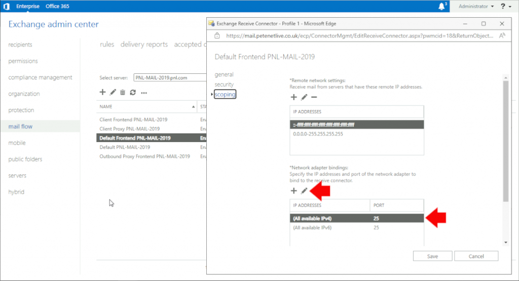The image size is (519, 281).
Task: Delete the selected connector using the trash icon
Action: 123,92
